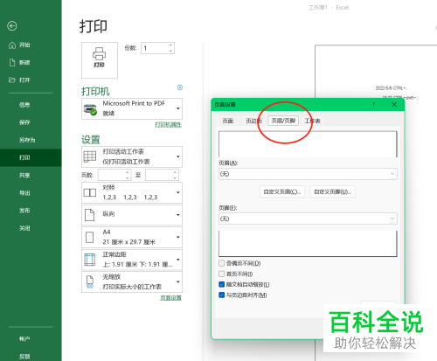The width and height of the screenshot is (437, 361).
Task: Click the large 打印 print button
Action: click(x=100, y=60)
